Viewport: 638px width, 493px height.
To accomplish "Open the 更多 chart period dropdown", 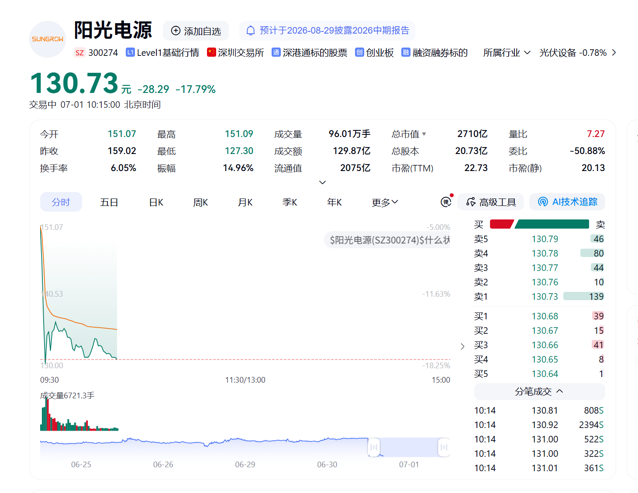I will point(385,202).
